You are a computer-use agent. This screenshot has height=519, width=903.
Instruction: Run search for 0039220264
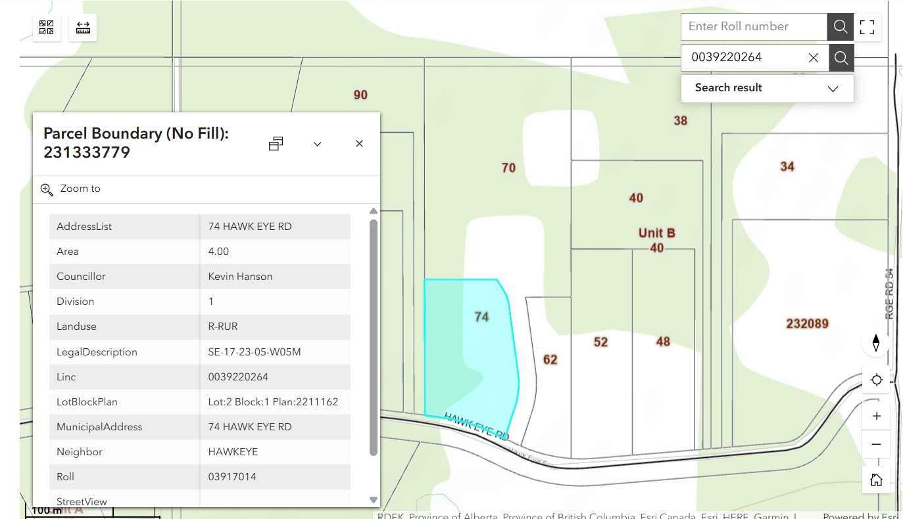pyautogui.click(x=841, y=58)
